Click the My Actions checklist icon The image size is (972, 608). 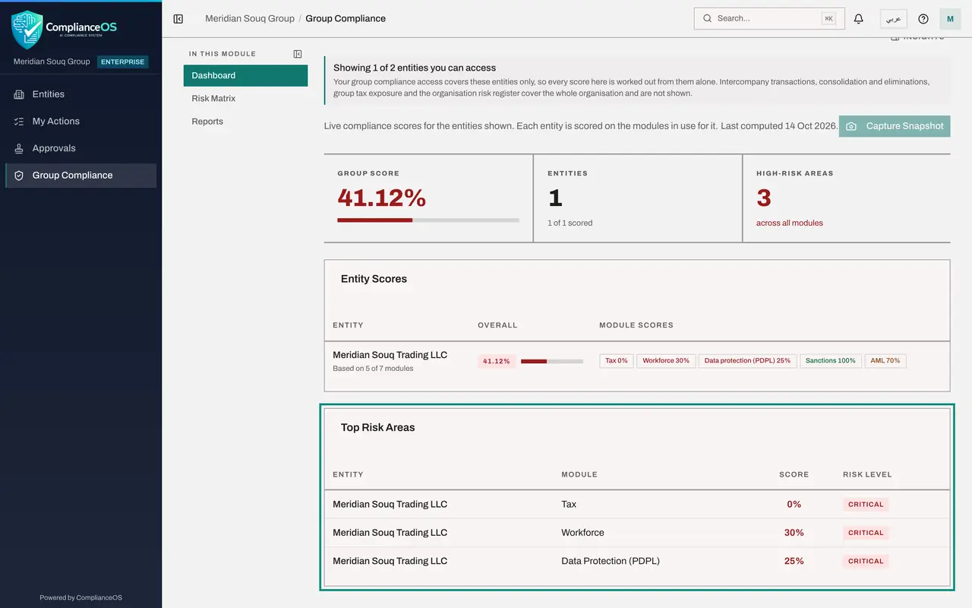[19, 122]
